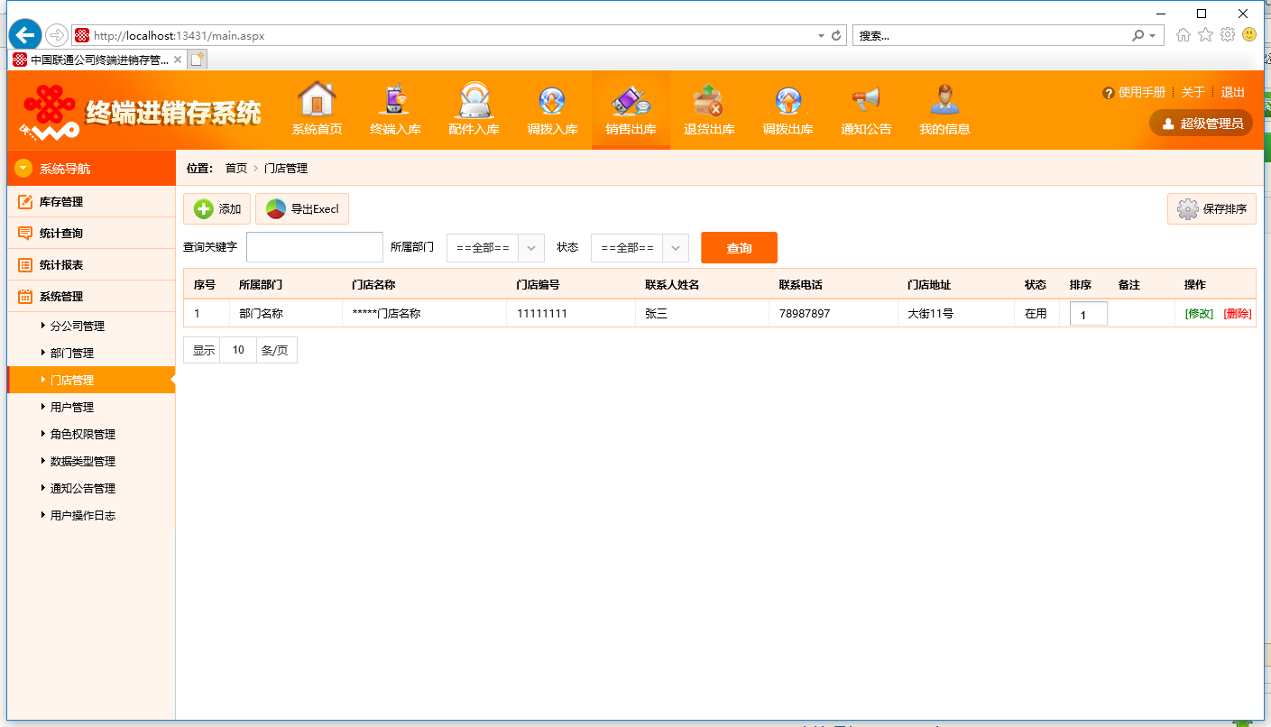Open the 系统首页 home icon
The image size is (1271, 727).
pyautogui.click(x=317, y=100)
